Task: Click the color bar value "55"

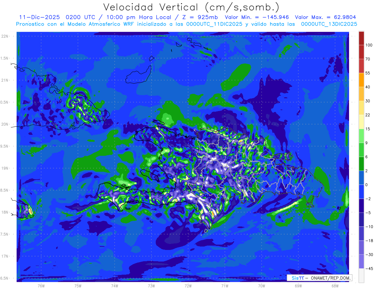Action: pos(368,73)
